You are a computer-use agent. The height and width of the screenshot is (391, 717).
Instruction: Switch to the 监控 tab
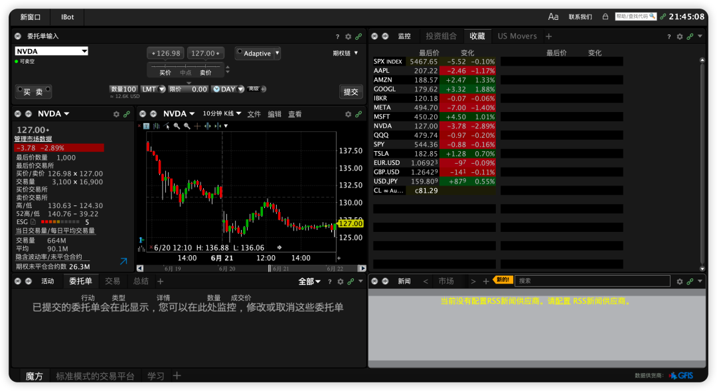click(x=404, y=36)
